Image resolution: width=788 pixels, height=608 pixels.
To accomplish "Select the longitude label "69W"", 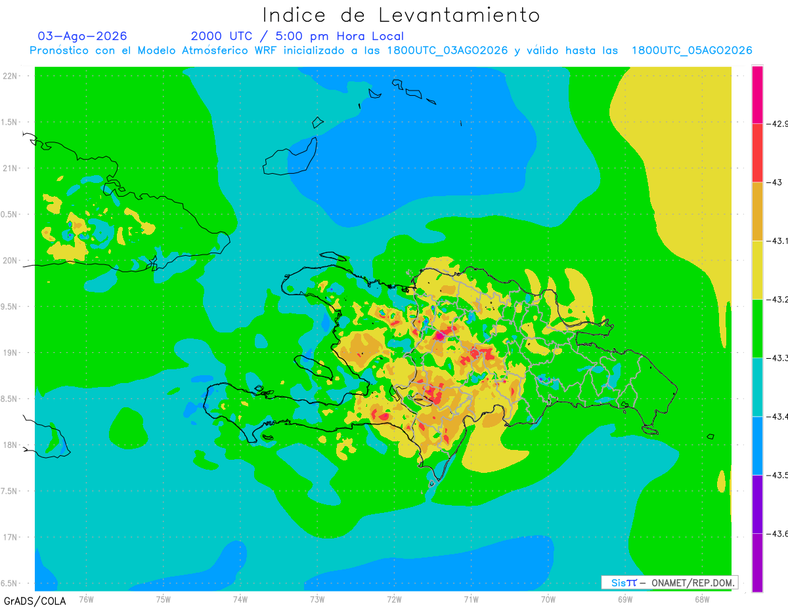I will [x=625, y=599].
